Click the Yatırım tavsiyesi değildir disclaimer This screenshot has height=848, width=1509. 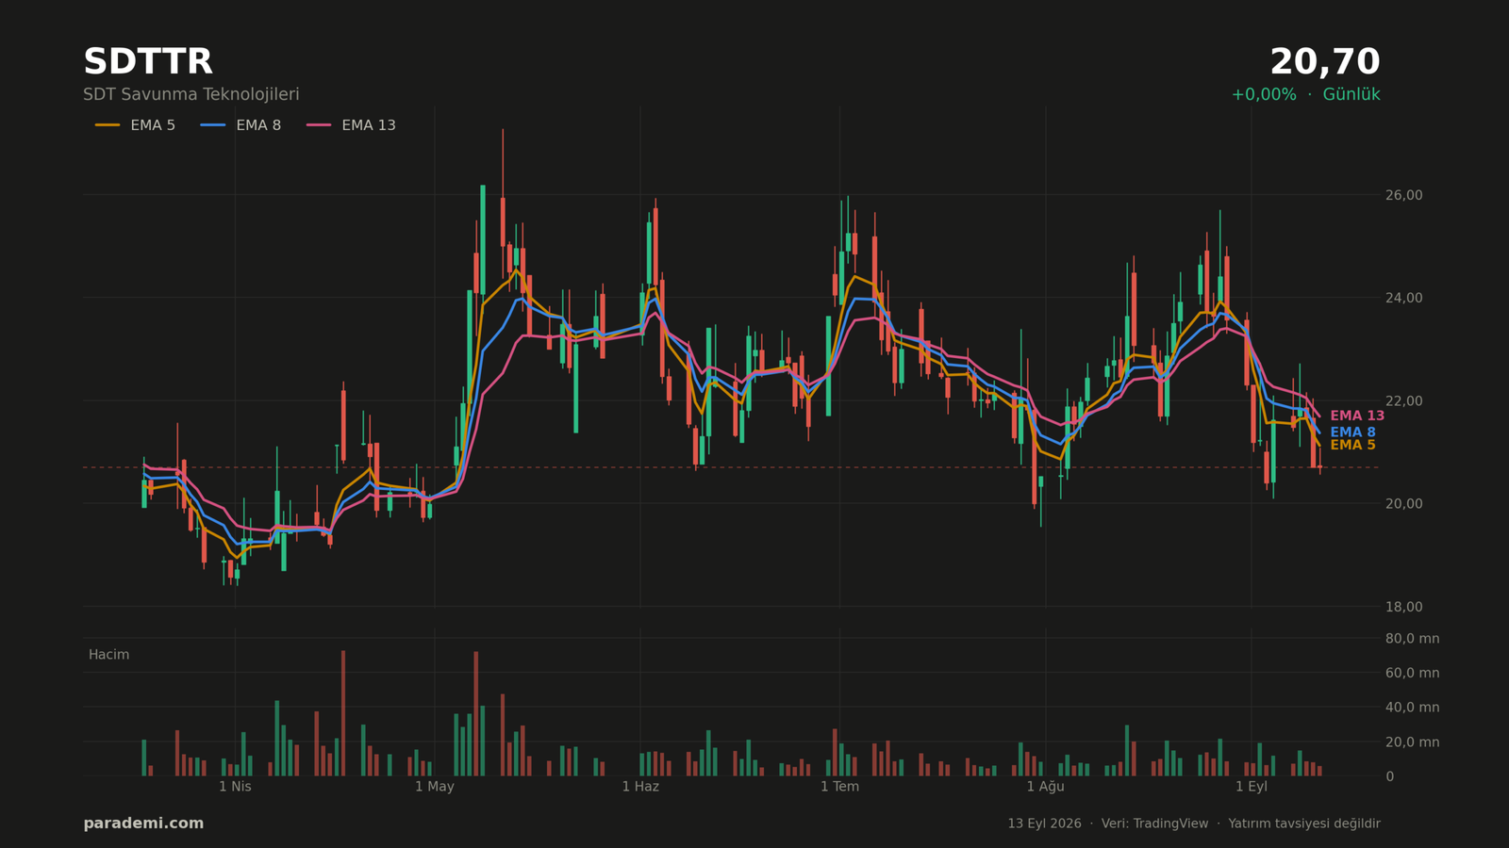[1304, 824]
